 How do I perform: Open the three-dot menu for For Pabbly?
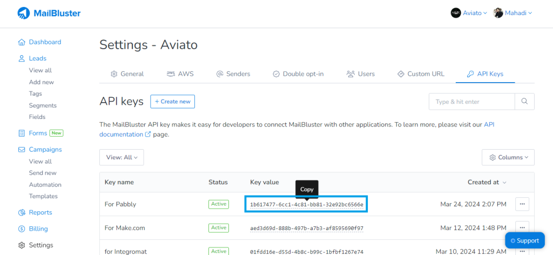(x=522, y=204)
